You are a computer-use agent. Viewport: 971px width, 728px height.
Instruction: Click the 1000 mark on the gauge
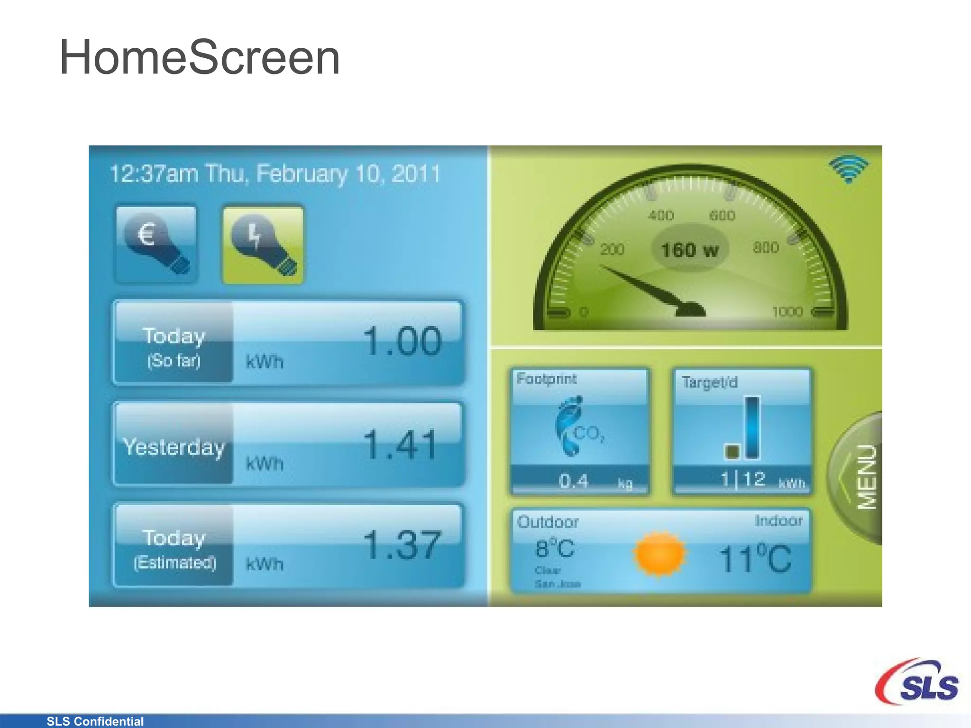pyautogui.click(x=787, y=312)
